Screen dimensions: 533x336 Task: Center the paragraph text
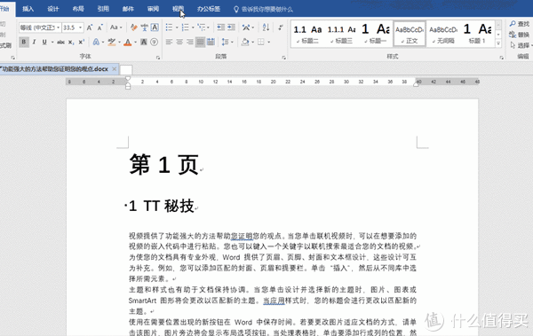[x=179, y=42]
